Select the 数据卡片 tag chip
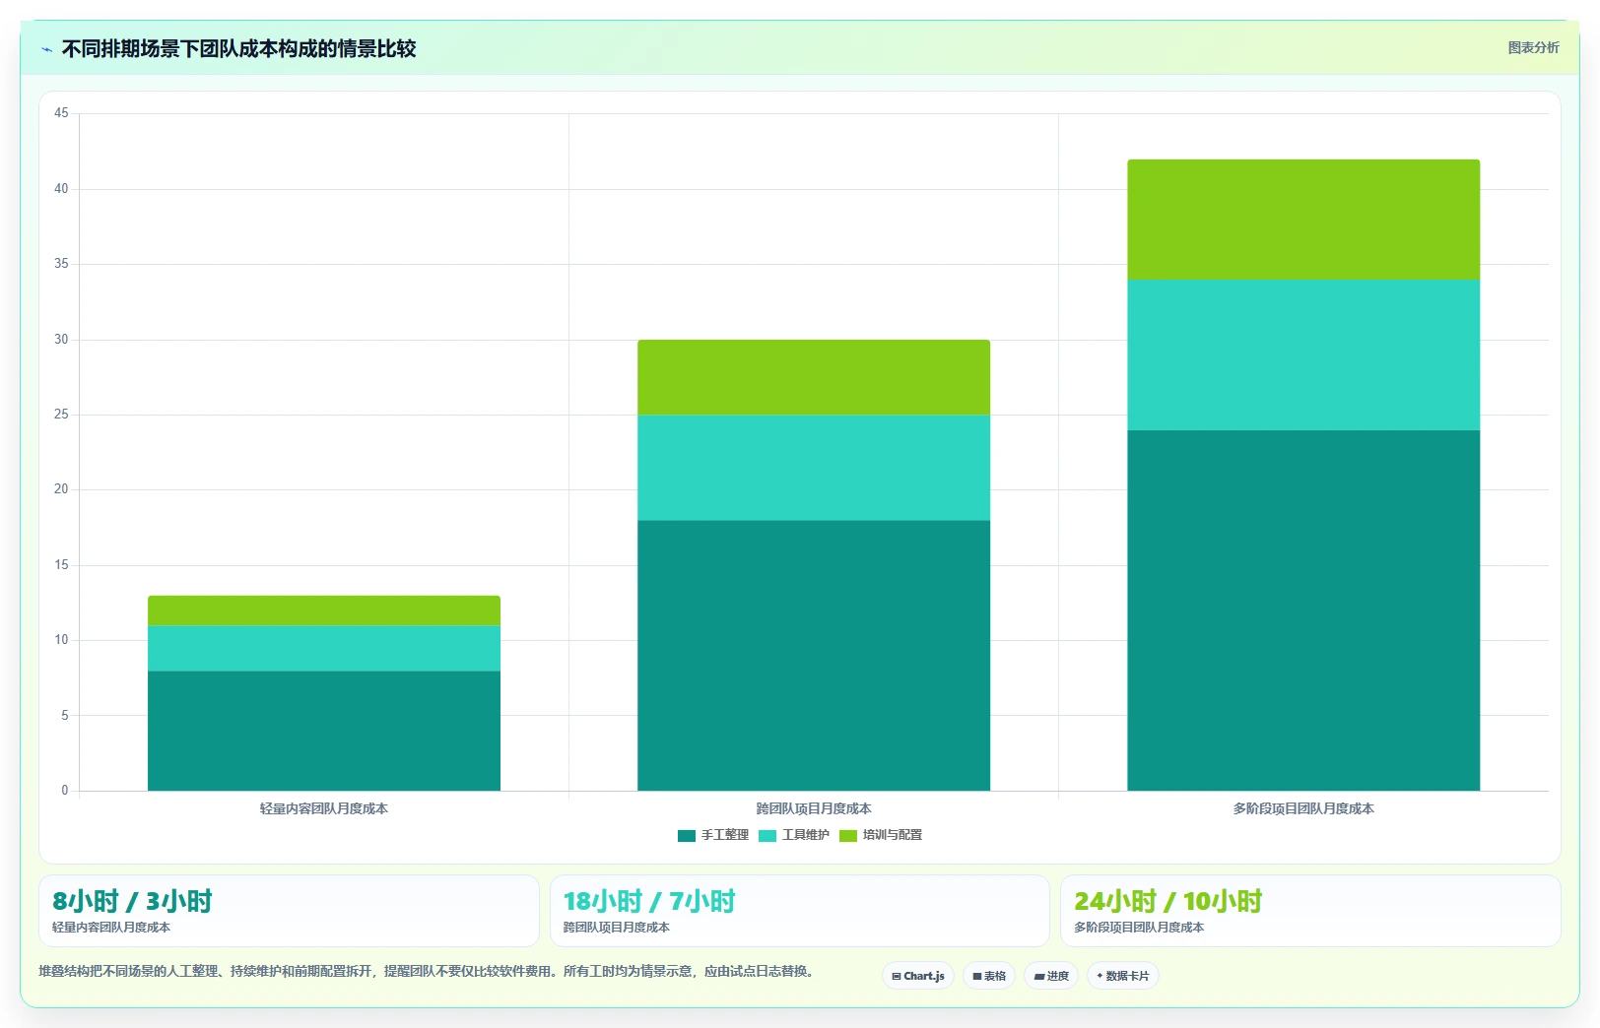Image resolution: width=1600 pixels, height=1028 pixels. (x=1123, y=976)
